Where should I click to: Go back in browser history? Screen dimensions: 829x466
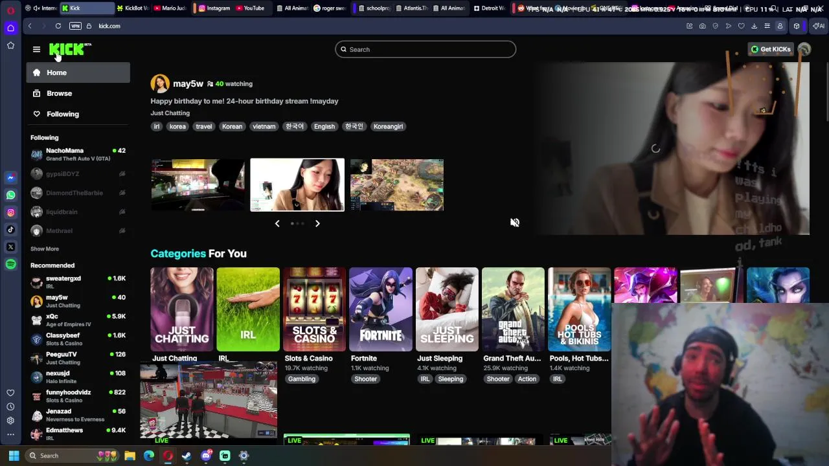[30, 26]
